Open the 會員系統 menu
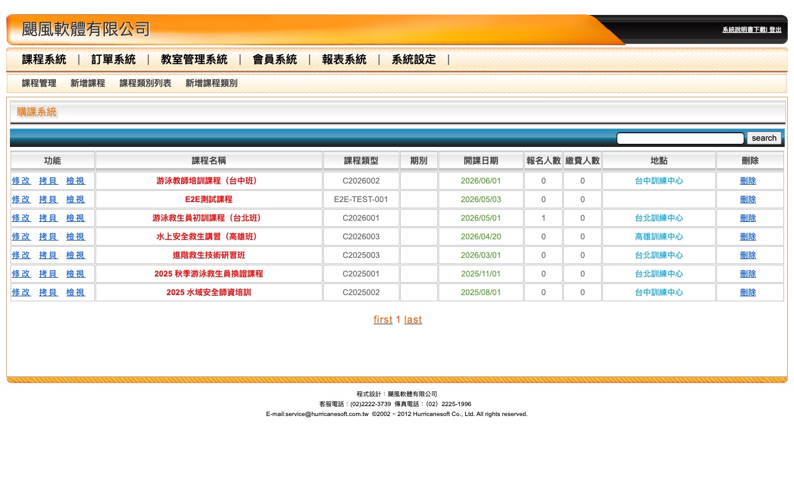794x496 pixels. [275, 60]
